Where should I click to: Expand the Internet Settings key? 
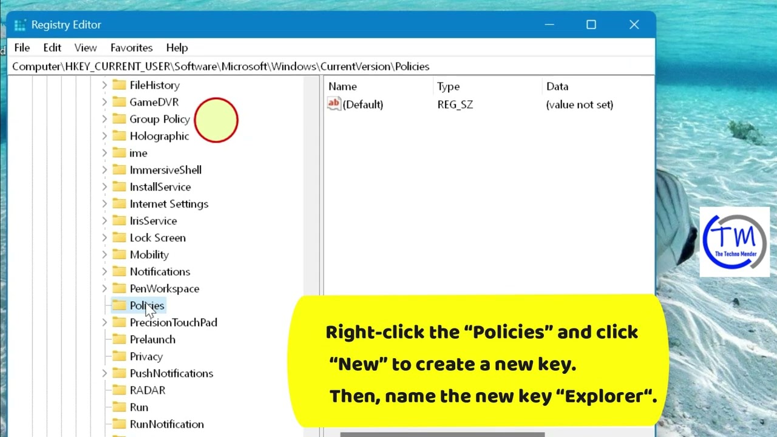[x=104, y=204]
